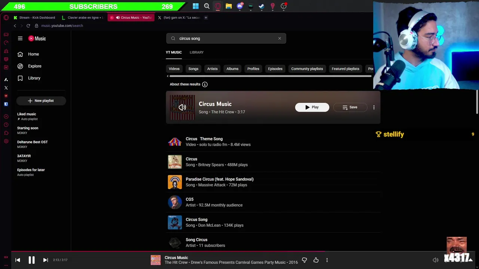The image size is (479, 269).
Task: Switch to Stream - Kick Dashboard browser tab
Action: (34, 18)
